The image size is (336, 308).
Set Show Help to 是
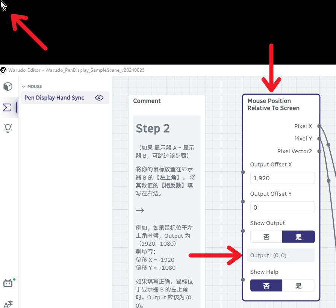(x=298, y=285)
